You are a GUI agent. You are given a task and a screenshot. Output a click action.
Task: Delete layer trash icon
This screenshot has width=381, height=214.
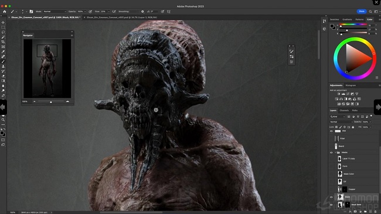pyautogui.click(x=375, y=212)
